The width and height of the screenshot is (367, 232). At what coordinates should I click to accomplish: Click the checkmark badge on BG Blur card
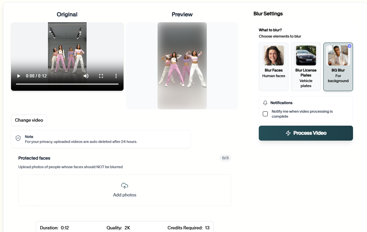coord(350,46)
